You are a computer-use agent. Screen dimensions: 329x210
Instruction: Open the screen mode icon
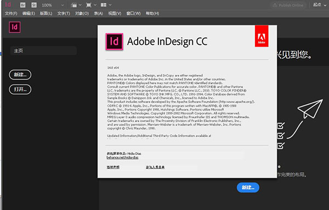[x=89, y=5]
